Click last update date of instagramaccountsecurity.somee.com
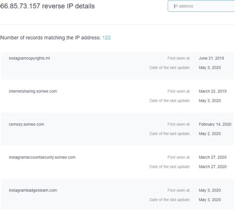 213,167
